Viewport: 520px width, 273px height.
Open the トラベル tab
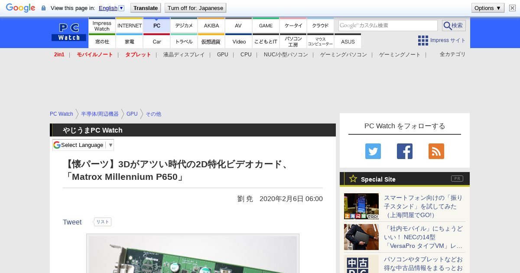point(184,41)
